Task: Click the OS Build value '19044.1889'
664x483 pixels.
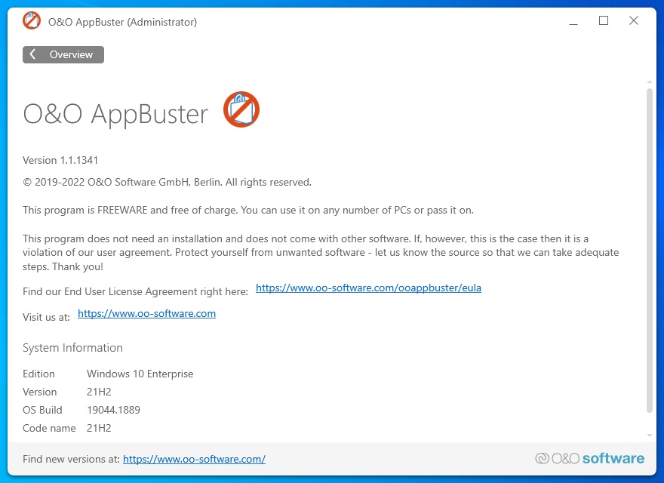Action: point(113,410)
